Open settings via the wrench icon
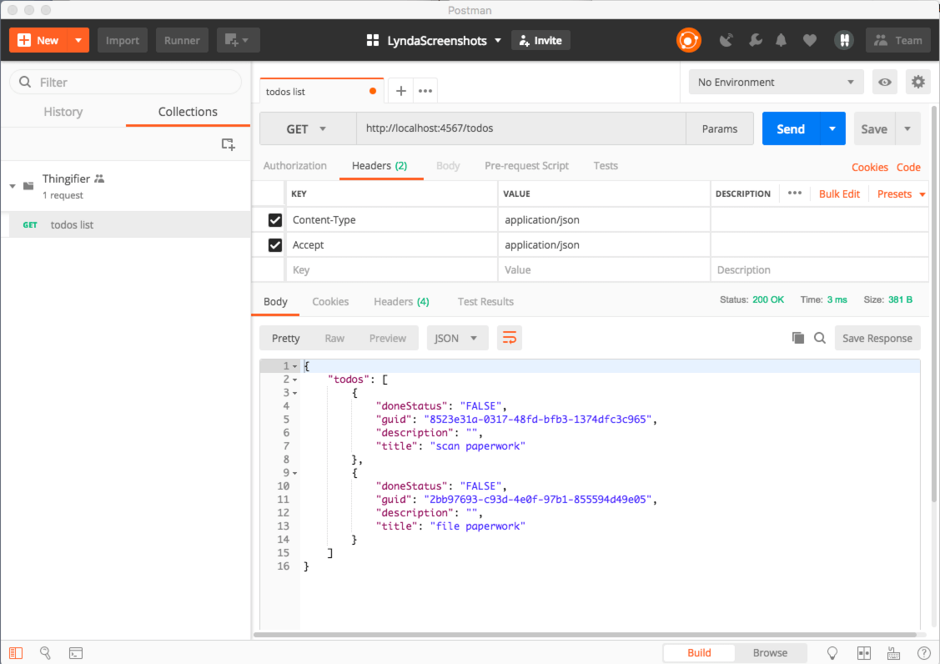 [x=755, y=39]
